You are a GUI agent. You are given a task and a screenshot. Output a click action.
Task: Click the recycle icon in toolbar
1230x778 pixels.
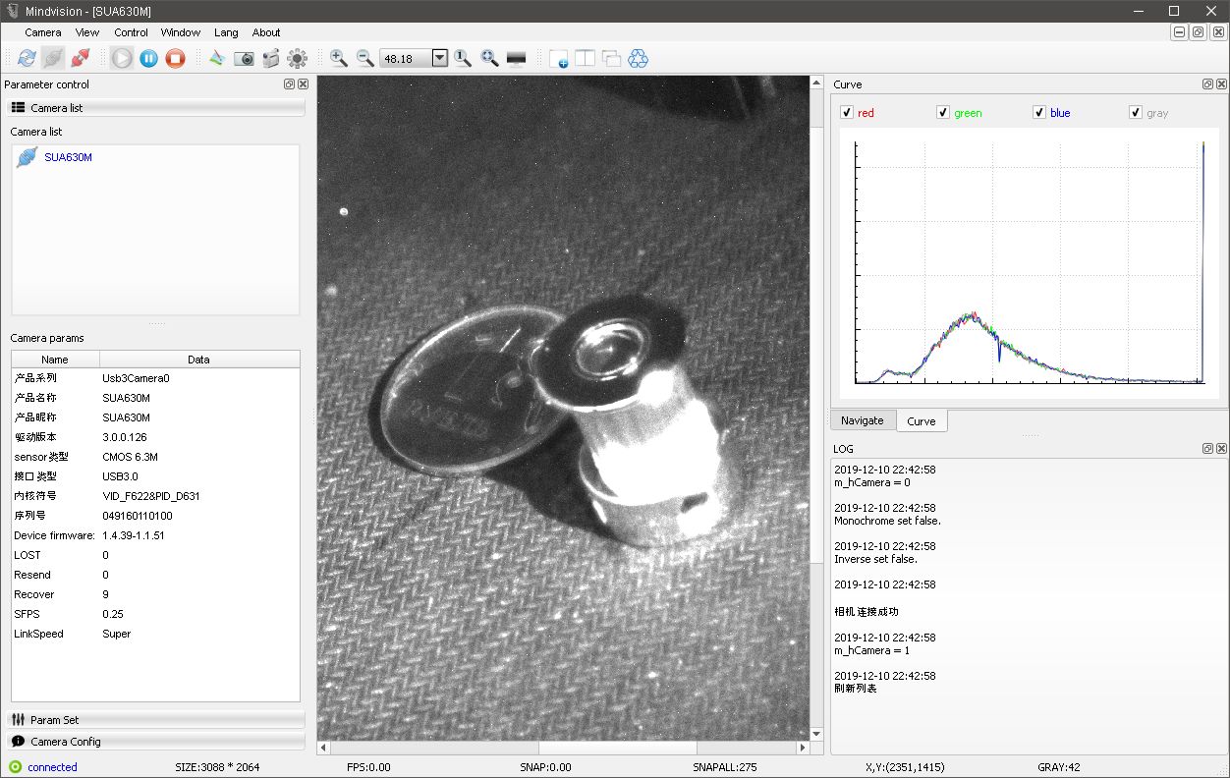tap(639, 59)
